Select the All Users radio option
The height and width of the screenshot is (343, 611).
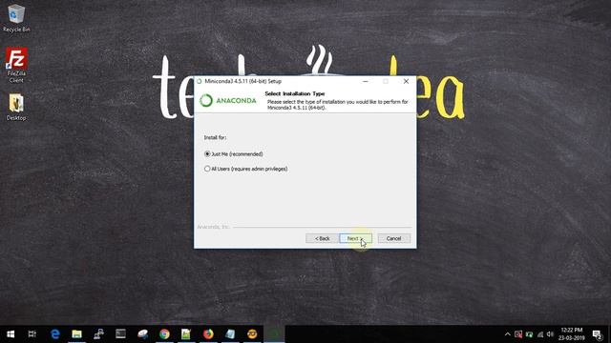207,169
